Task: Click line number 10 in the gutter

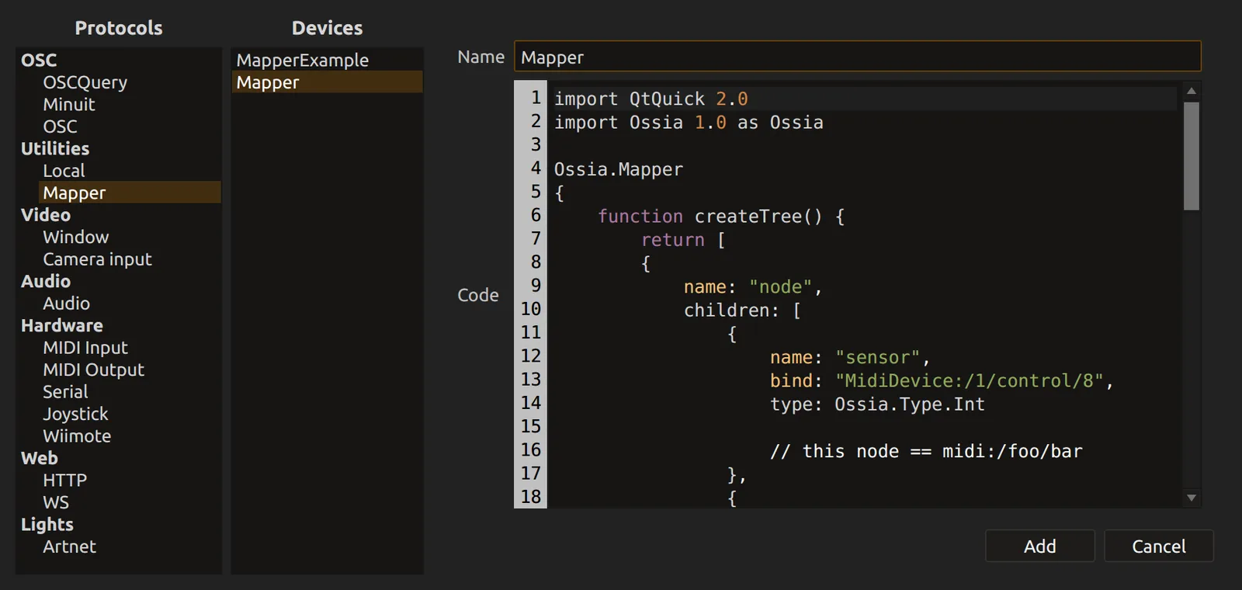Action: coord(531,309)
